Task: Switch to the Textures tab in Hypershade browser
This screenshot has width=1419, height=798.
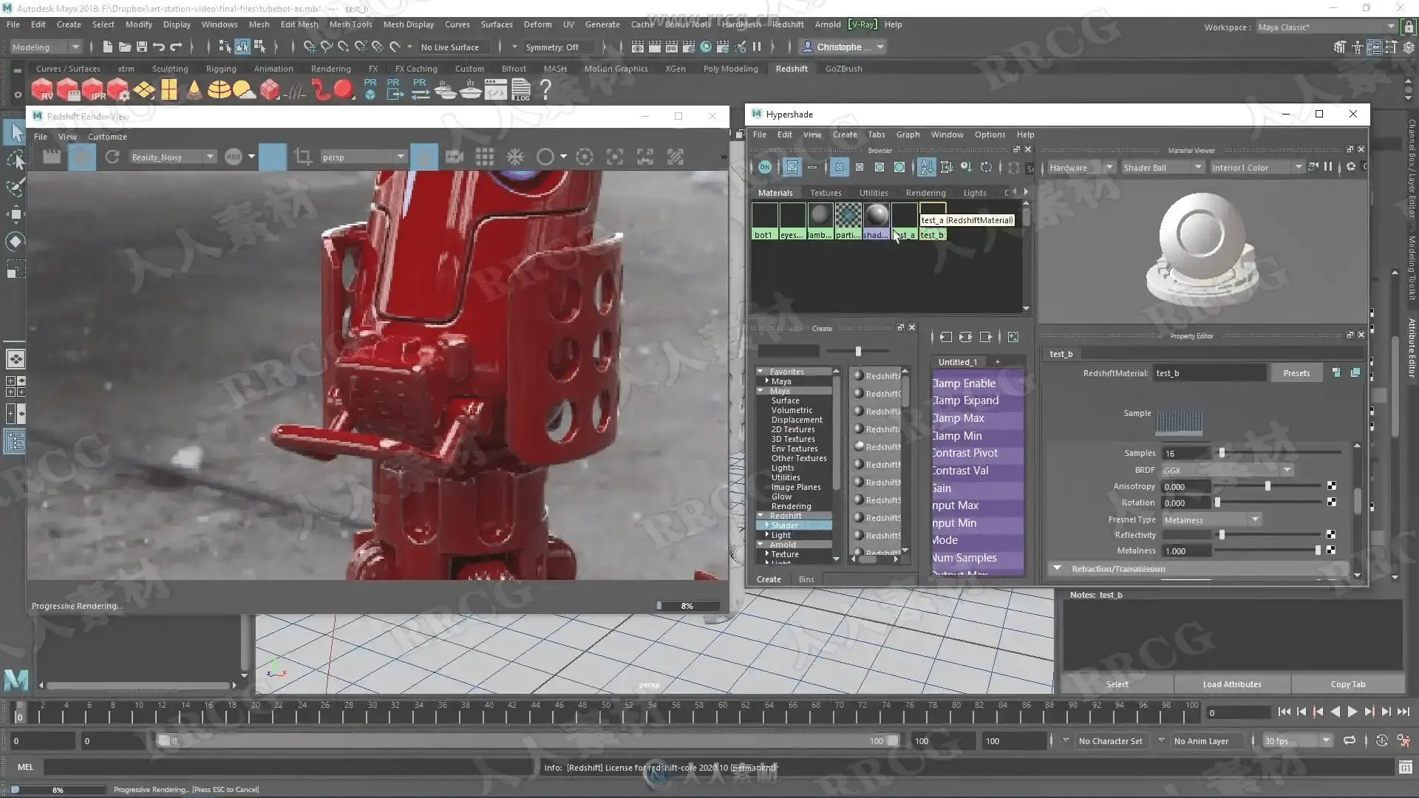Action: [826, 193]
